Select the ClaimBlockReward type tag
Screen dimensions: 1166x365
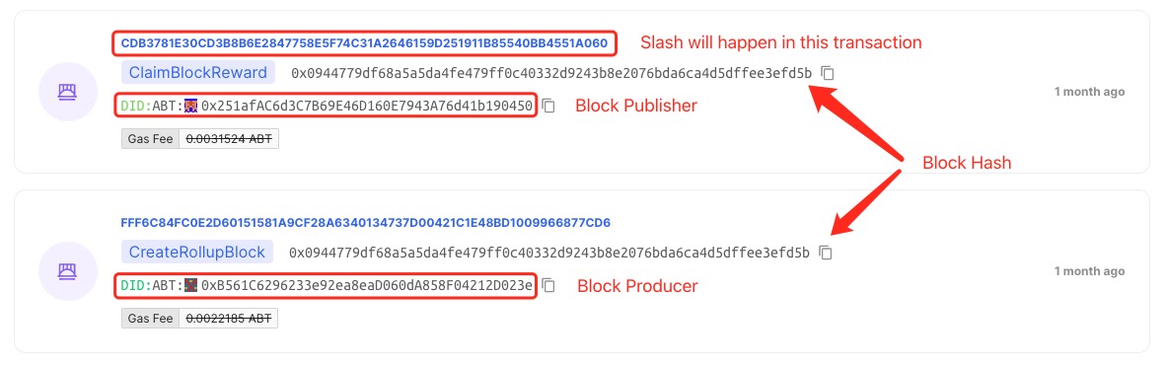click(x=198, y=73)
